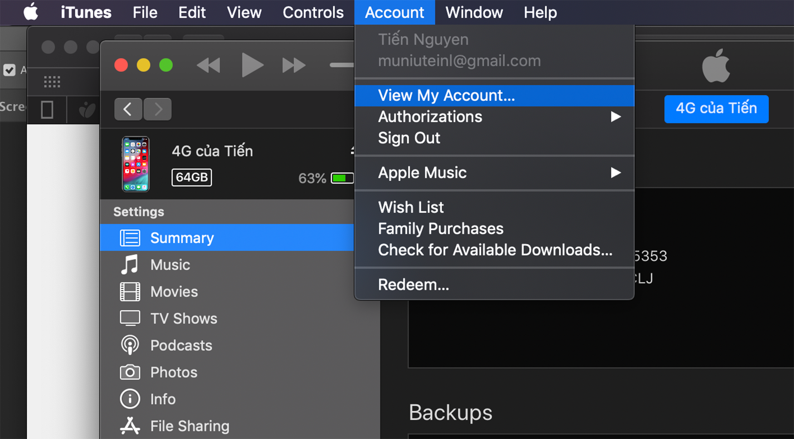Open the Window menu
This screenshot has height=439, width=794.
474,12
